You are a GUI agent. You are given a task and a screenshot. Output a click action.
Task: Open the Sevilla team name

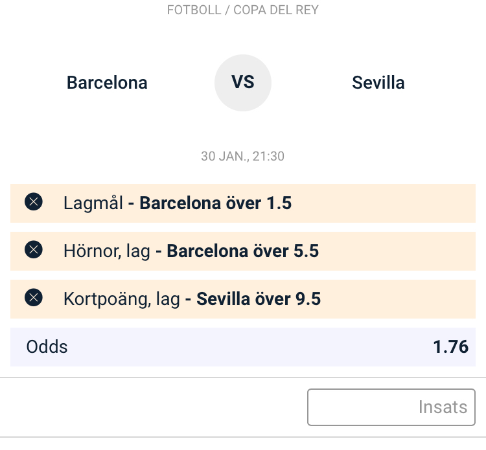[x=378, y=83]
